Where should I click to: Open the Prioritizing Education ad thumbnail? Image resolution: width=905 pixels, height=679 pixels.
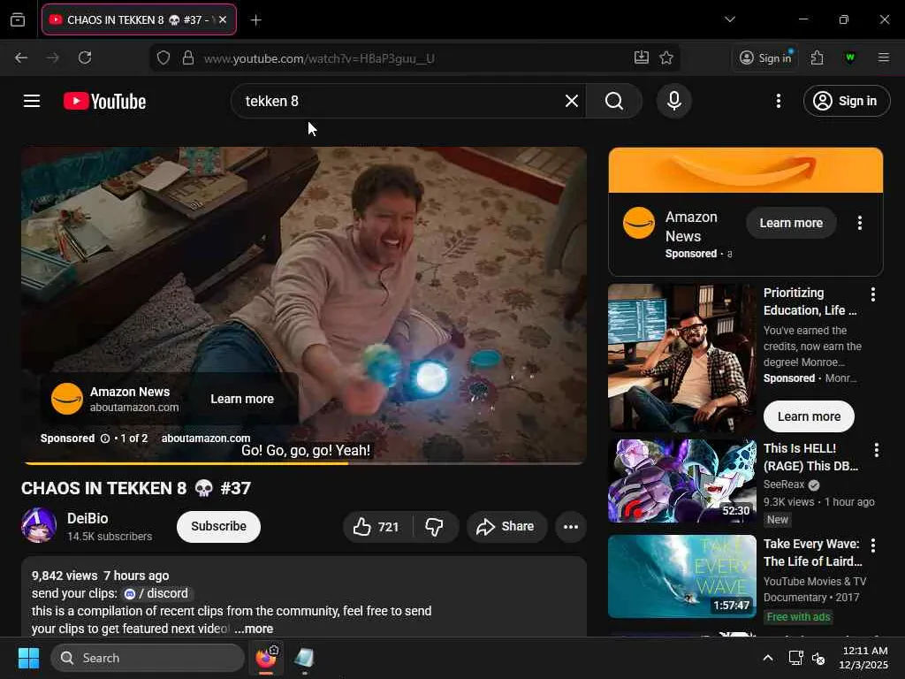[x=681, y=358]
